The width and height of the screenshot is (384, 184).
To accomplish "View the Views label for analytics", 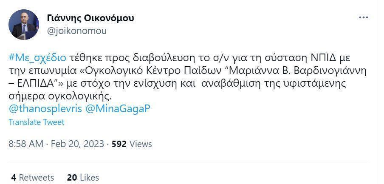I will 140,144.
